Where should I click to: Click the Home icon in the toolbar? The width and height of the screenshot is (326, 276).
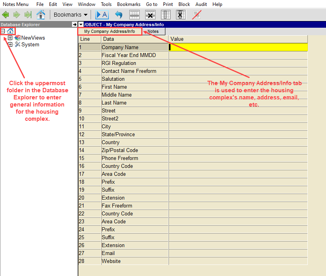40,15
